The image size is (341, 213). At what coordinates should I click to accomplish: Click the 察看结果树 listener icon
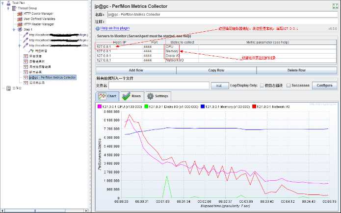pyautogui.click(x=26, y=62)
